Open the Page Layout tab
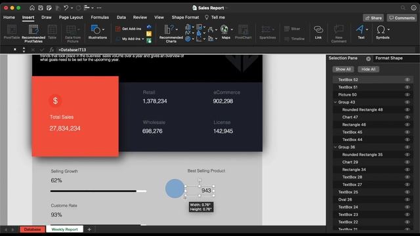The image size is (420, 236). 71,18
